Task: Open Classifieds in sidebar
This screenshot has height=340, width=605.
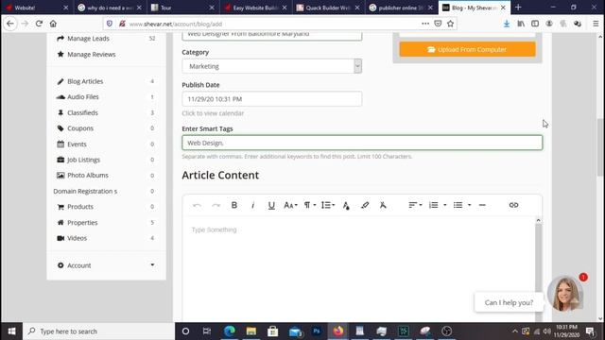Action: pos(82,112)
